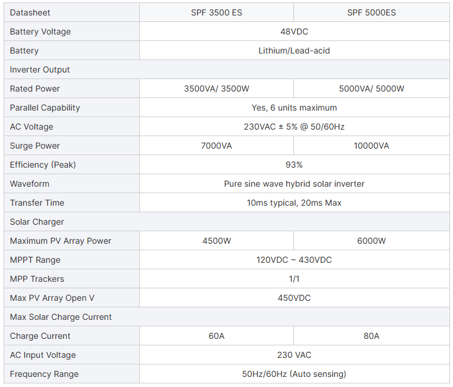Select the 93% peak efficiency value
Screen dimensions: 453x387
point(294,165)
